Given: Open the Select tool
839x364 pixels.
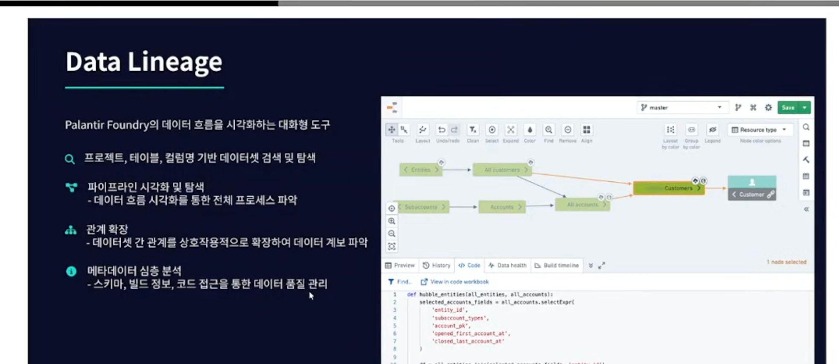Looking at the screenshot, I should pos(492,130).
